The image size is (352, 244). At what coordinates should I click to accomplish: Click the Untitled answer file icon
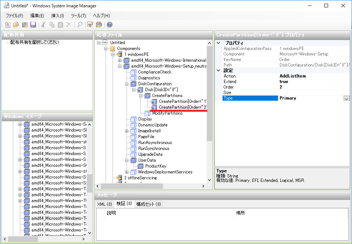coord(105,42)
